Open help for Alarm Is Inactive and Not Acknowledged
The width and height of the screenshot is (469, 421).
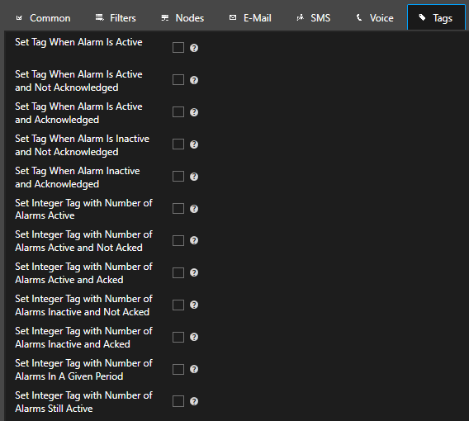click(194, 144)
